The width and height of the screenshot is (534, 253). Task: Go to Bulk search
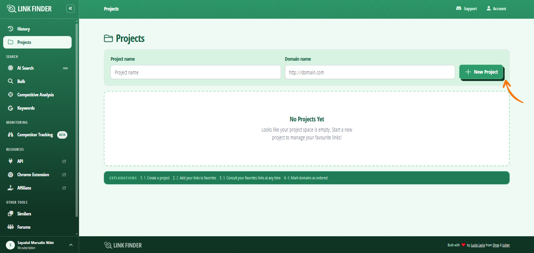37,81
